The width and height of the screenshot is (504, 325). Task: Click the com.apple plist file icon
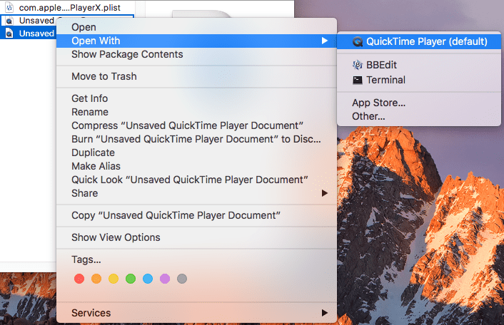coord(9,7)
